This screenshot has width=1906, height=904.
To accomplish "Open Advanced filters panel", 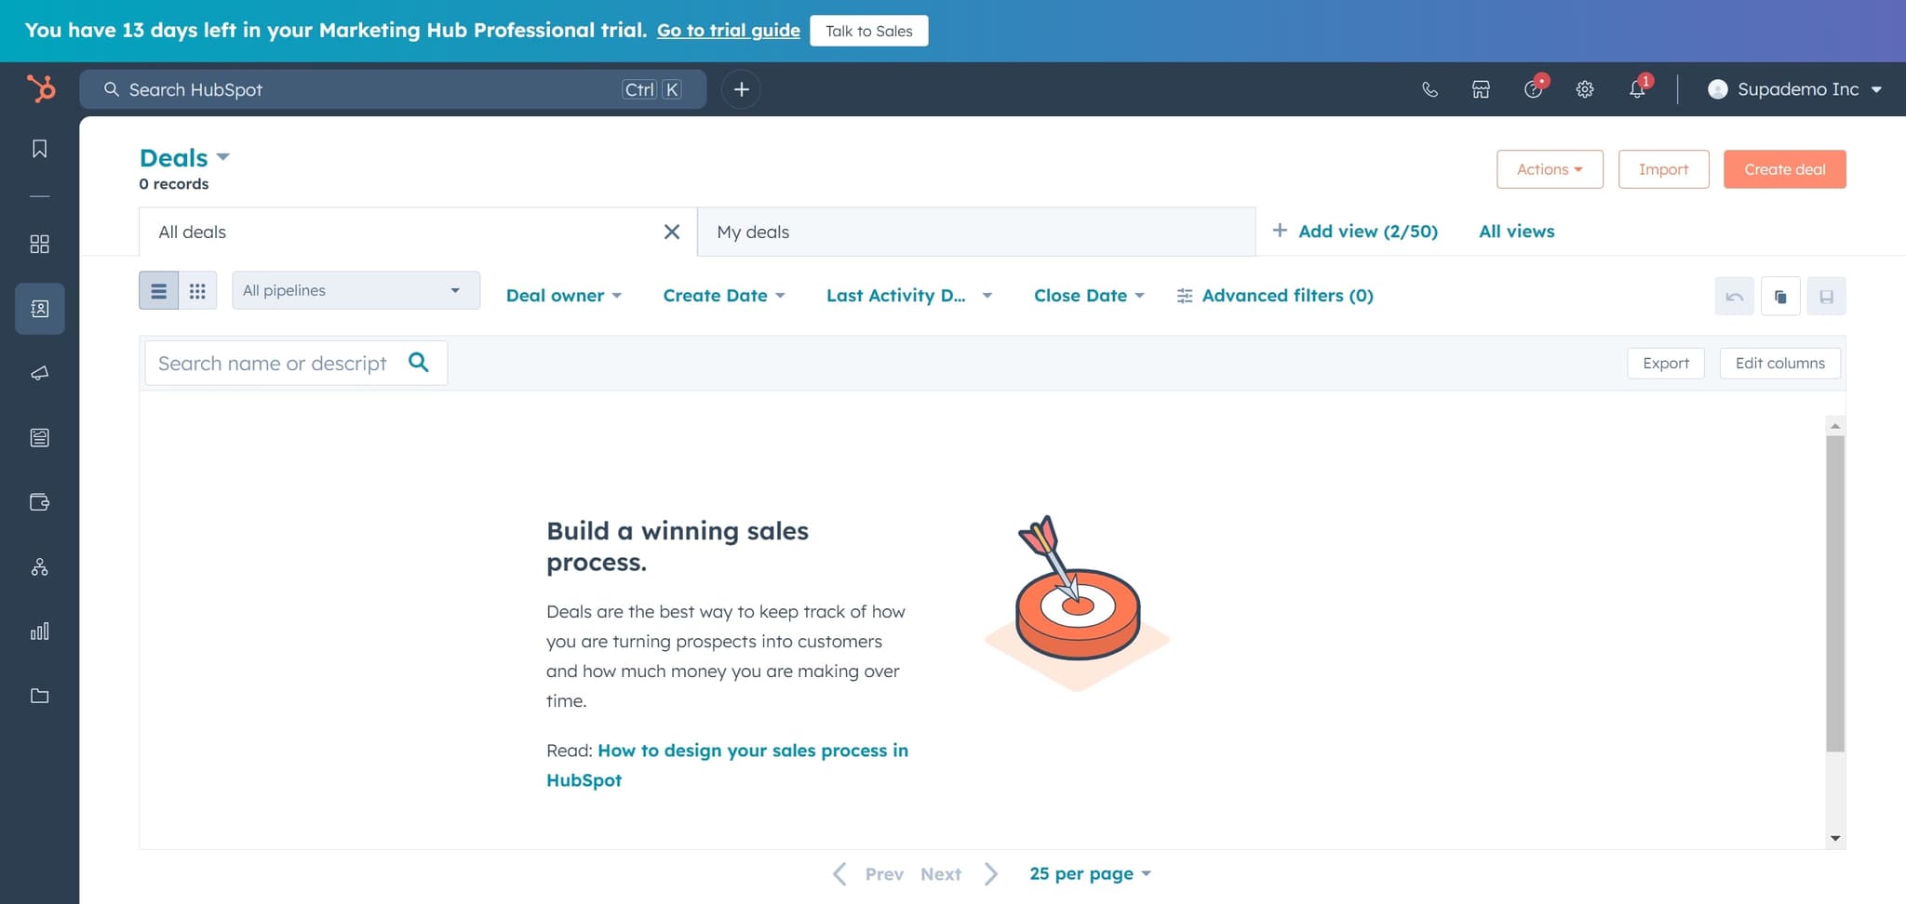I will 1275,296.
